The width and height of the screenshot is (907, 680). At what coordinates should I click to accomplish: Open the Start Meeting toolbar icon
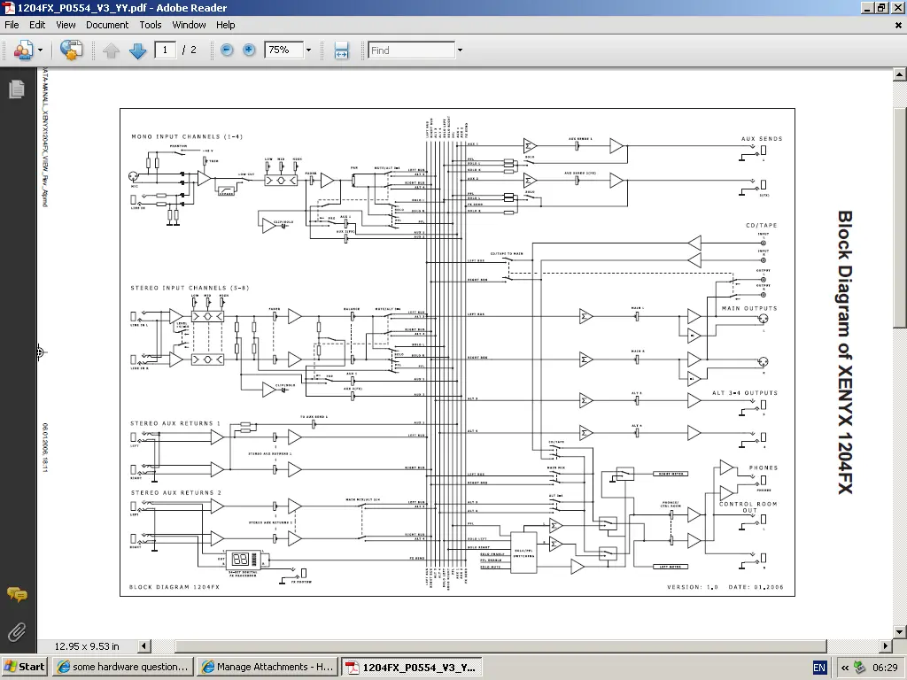click(x=23, y=50)
